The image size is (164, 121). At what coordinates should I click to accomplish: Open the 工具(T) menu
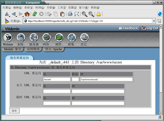click(x=62, y=8)
